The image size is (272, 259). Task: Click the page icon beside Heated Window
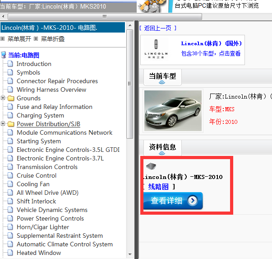point(10,253)
